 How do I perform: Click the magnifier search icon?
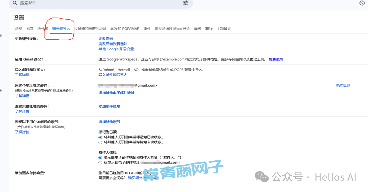tap(15, 3)
